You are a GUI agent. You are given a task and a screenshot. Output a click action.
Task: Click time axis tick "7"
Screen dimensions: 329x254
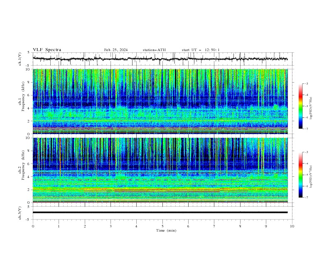pyautogui.click(x=214, y=226)
